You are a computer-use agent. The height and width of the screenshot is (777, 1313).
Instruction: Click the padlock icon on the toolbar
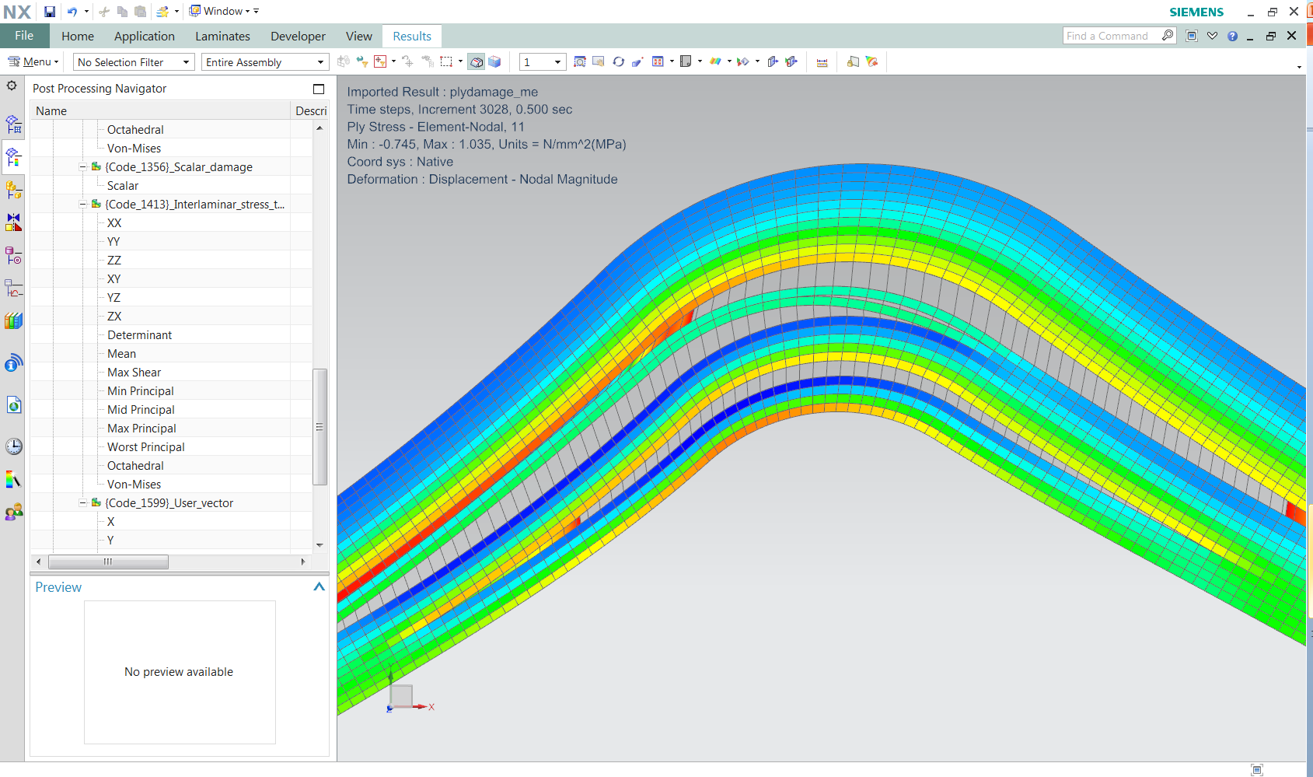click(853, 61)
